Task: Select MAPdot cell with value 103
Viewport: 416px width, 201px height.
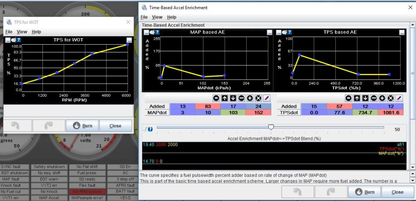Action: click(233, 113)
